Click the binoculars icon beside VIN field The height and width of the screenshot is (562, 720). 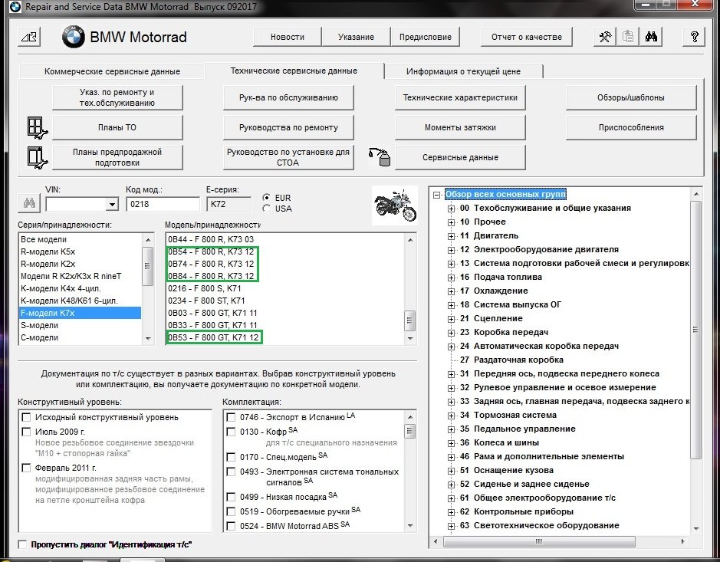click(29, 204)
